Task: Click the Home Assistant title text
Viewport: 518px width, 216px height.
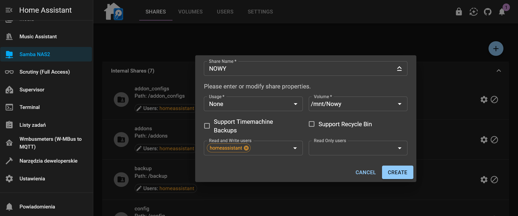Action: (x=45, y=10)
